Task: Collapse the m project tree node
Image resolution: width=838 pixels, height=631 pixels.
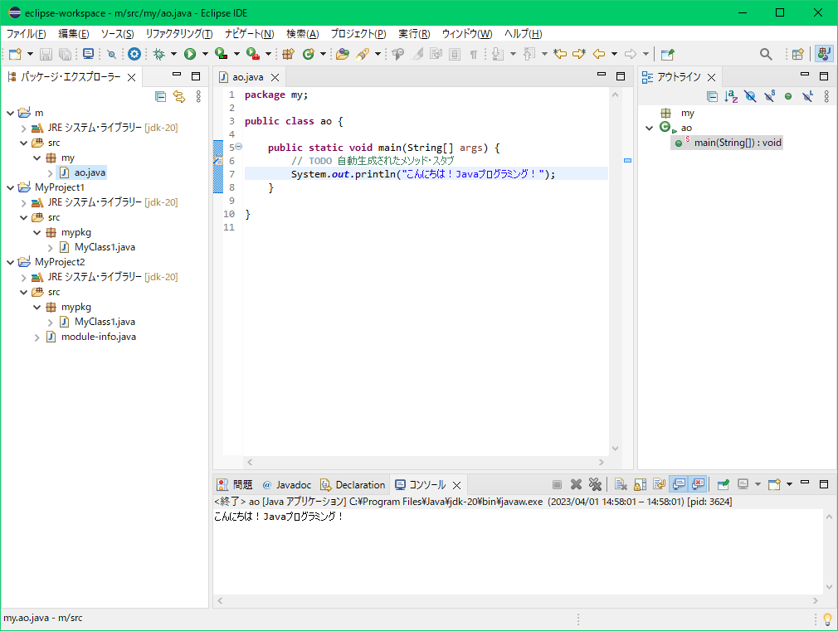Action: point(10,114)
